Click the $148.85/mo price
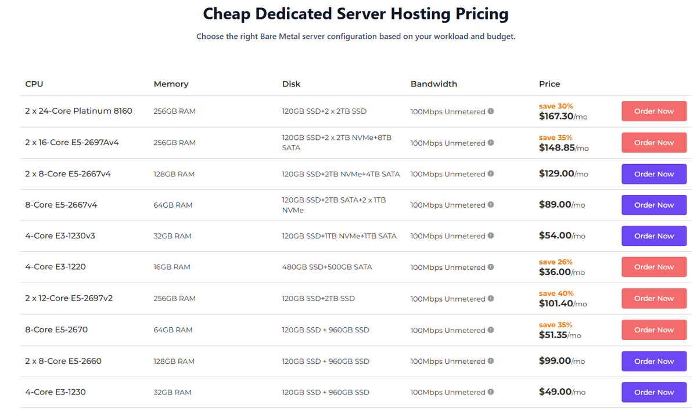Image resolution: width=697 pixels, height=409 pixels. point(563,147)
